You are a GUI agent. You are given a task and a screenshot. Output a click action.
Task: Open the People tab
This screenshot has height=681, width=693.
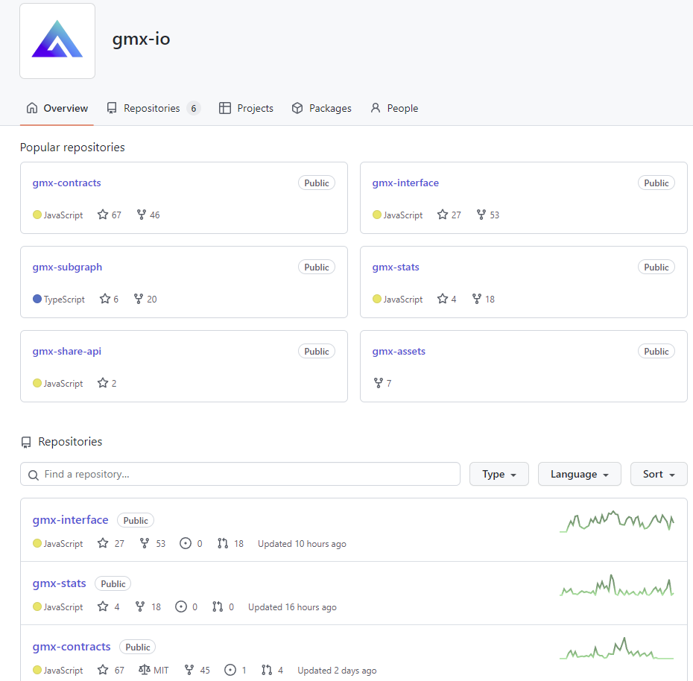(x=394, y=108)
